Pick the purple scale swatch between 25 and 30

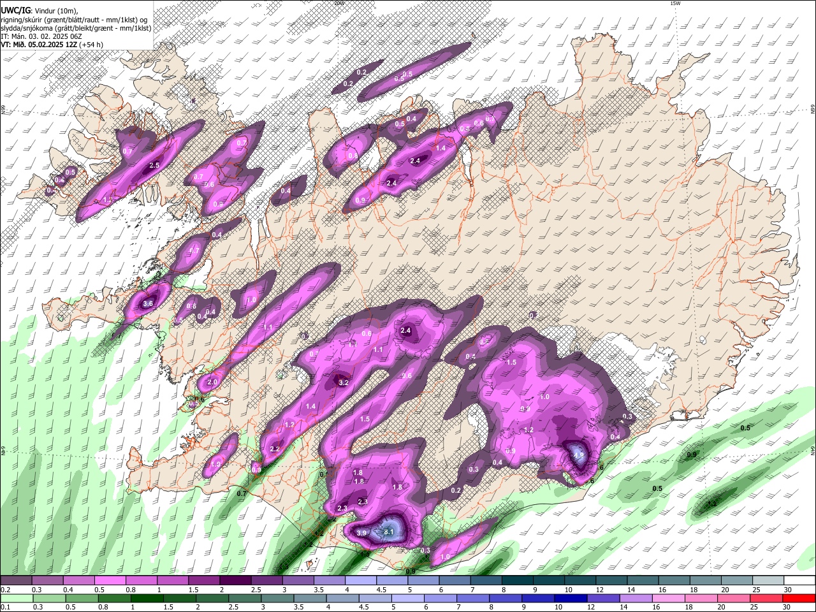(x=768, y=581)
